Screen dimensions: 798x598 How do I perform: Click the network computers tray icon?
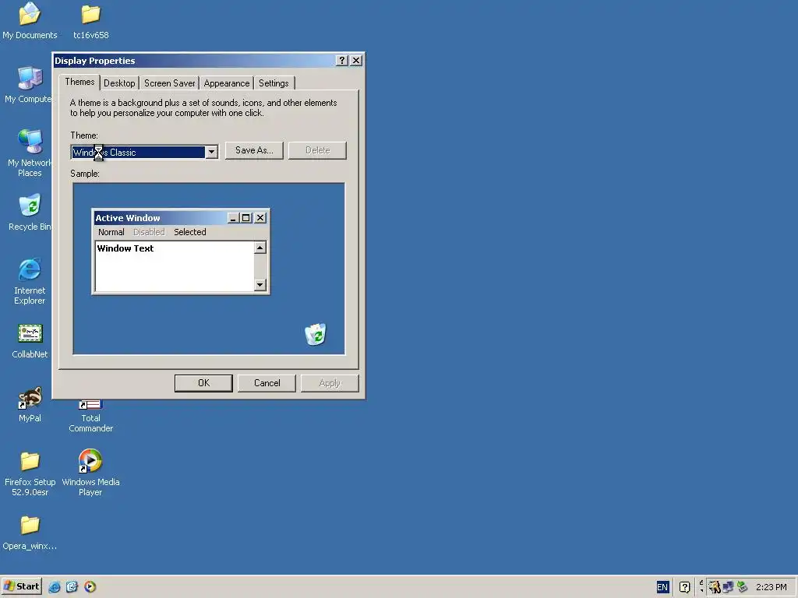point(729,587)
